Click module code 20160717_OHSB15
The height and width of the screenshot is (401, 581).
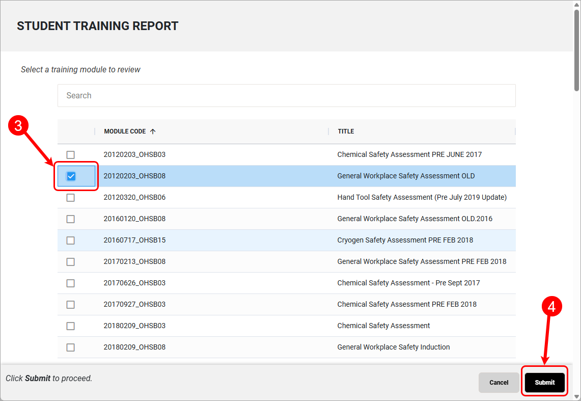(134, 240)
